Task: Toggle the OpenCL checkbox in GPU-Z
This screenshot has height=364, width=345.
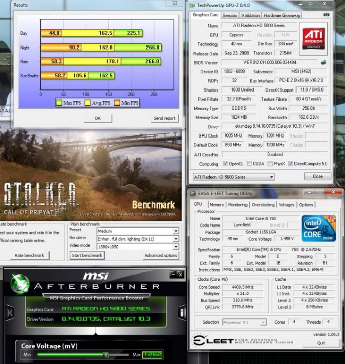Action: 225,164
